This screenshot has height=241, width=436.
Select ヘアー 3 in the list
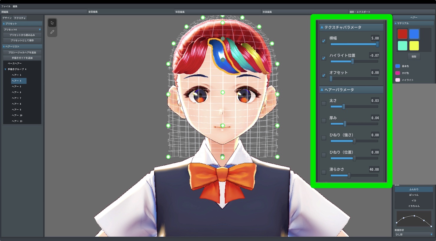tap(16, 75)
